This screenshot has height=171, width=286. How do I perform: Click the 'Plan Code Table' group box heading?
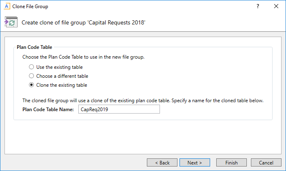[x=34, y=47]
